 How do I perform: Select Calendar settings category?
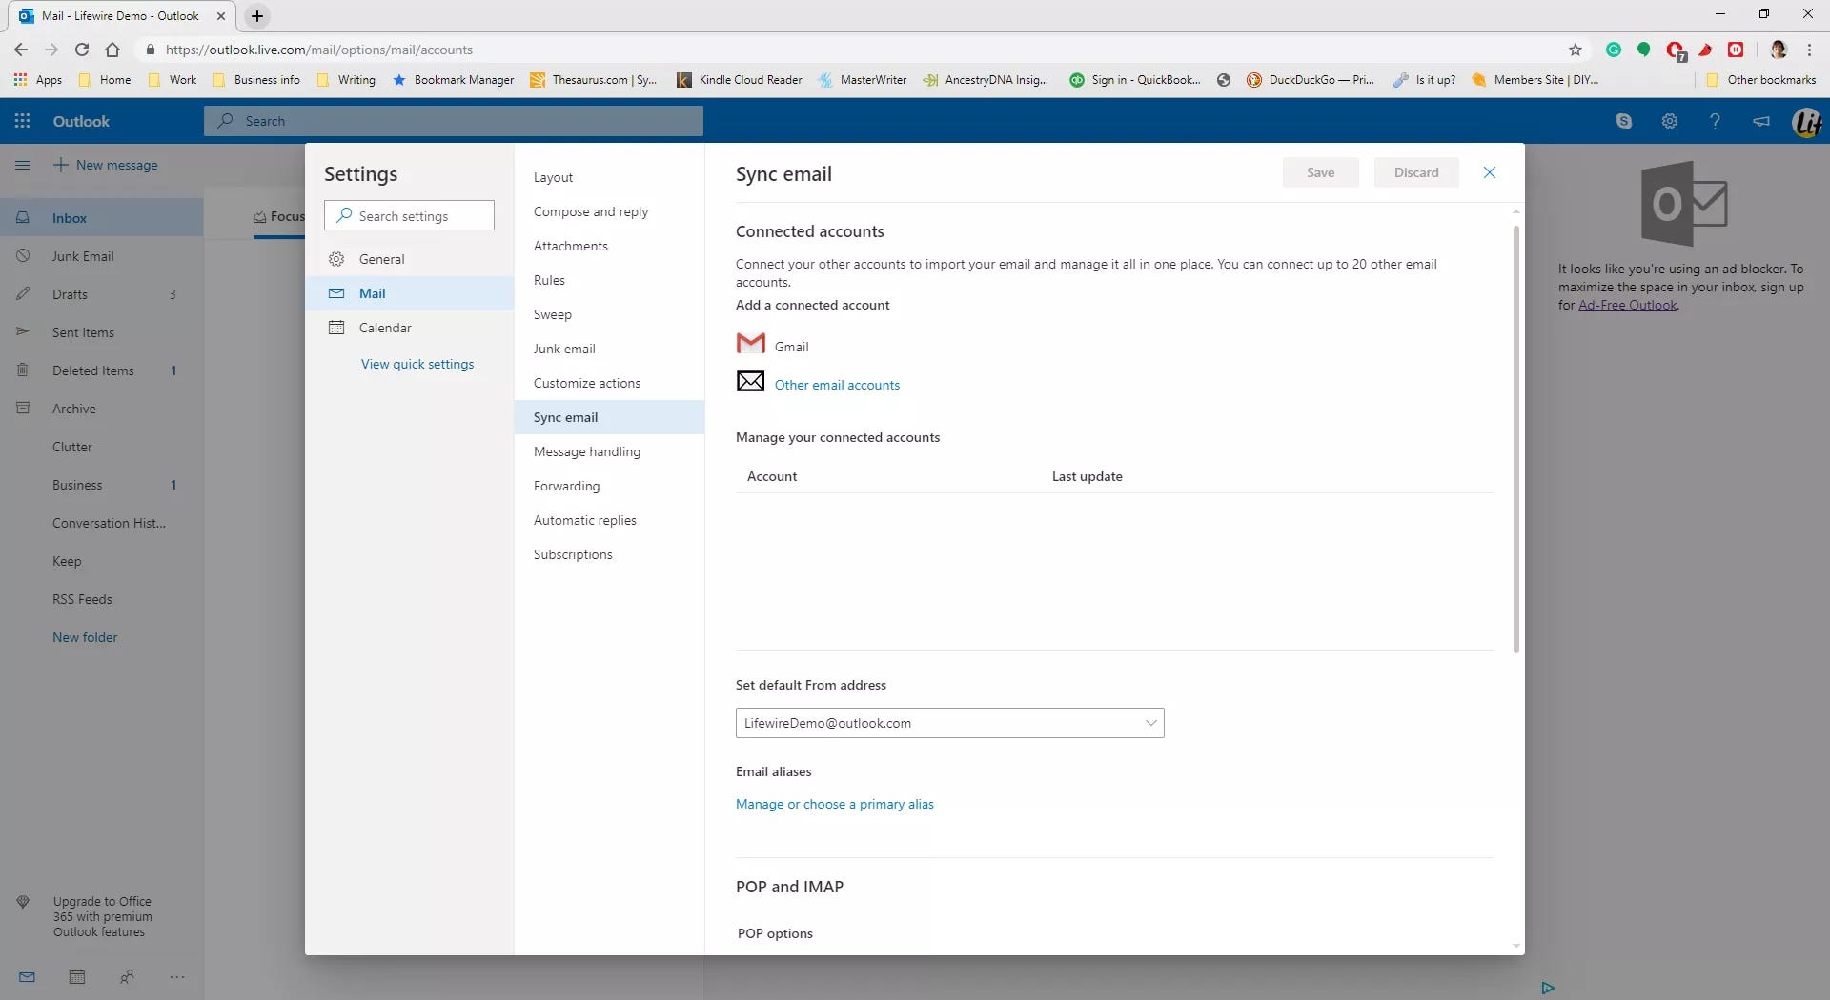tap(410, 328)
